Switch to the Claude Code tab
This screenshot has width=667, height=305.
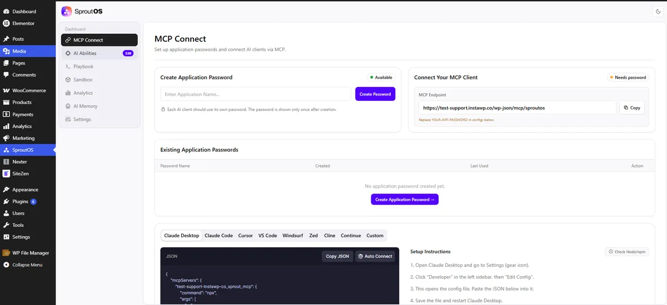click(x=218, y=236)
